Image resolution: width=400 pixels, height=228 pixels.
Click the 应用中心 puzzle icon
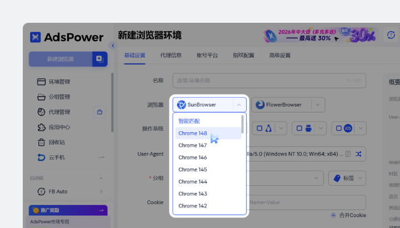point(41,127)
